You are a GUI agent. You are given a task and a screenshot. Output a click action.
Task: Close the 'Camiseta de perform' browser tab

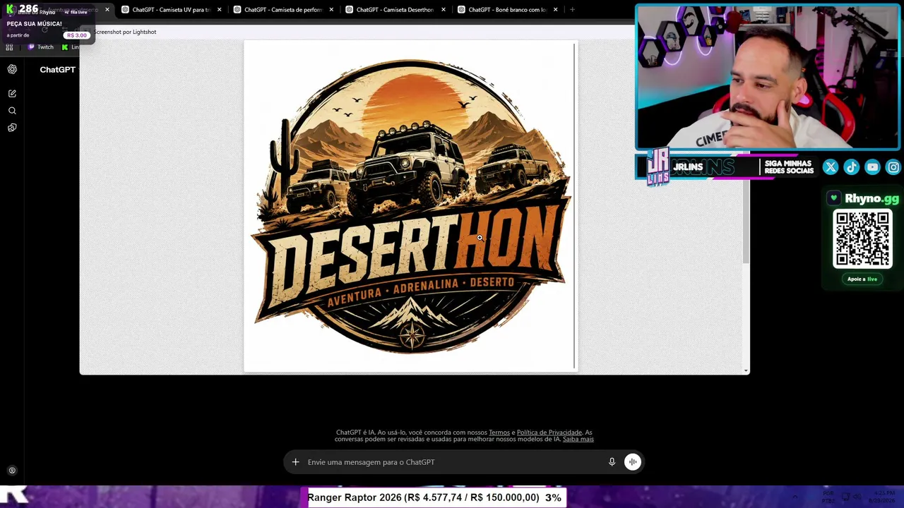click(331, 10)
